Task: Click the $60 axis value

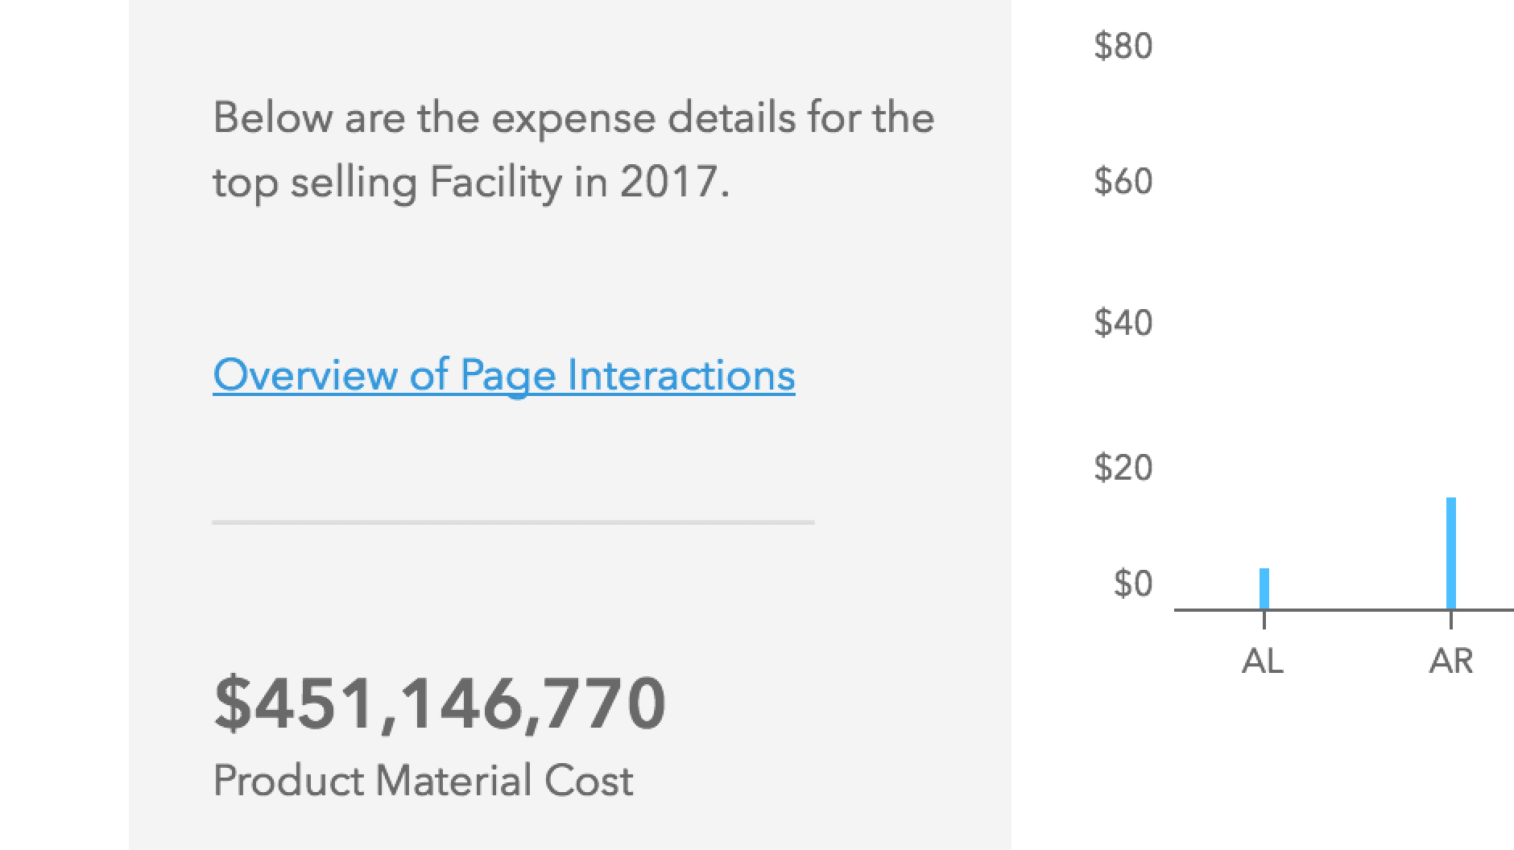Action: (1122, 181)
